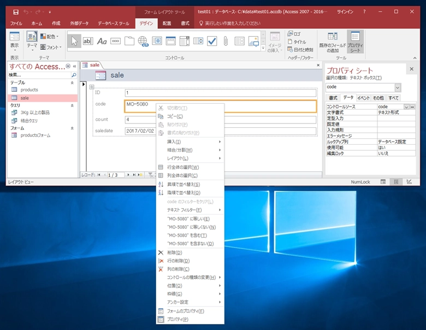Click the 既存のフィールドの追加 button
Image resolution: width=426 pixels, height=330 pixels.
pos(333,43)
